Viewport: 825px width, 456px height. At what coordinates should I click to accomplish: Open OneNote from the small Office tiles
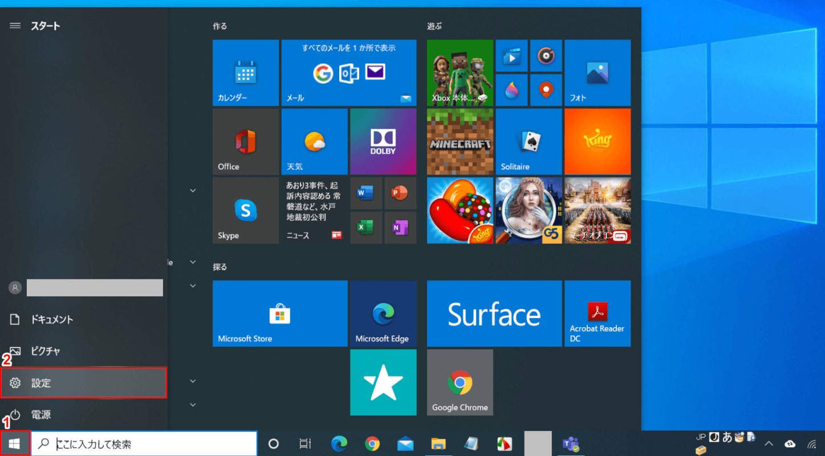coord(400,227)
